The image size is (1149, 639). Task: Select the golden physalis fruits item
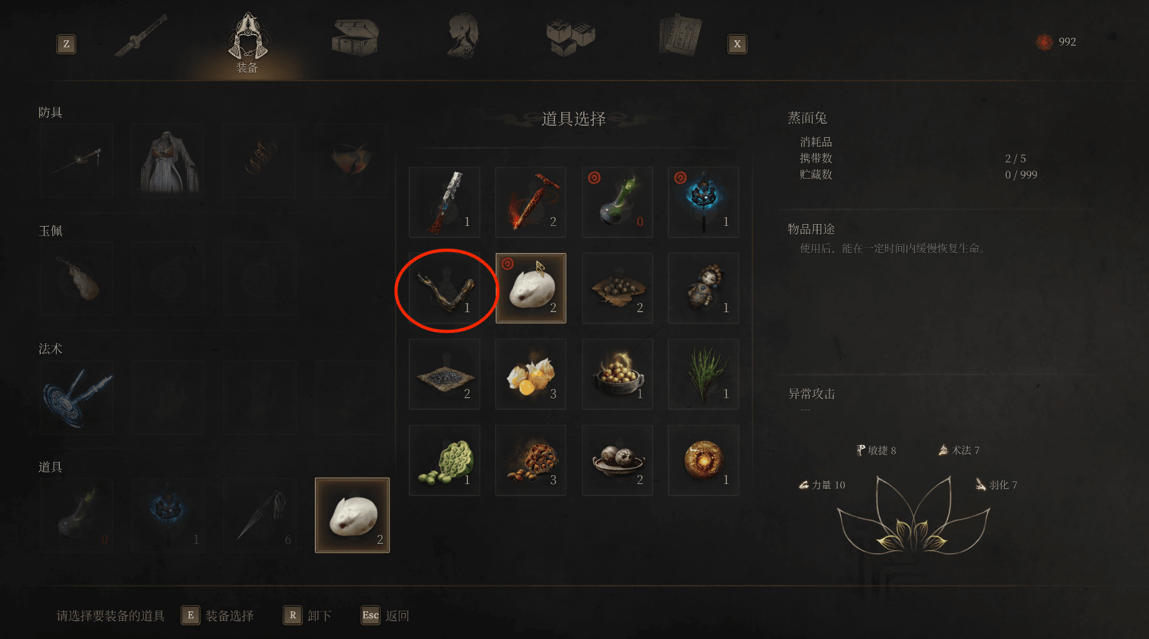pos(531,374)
